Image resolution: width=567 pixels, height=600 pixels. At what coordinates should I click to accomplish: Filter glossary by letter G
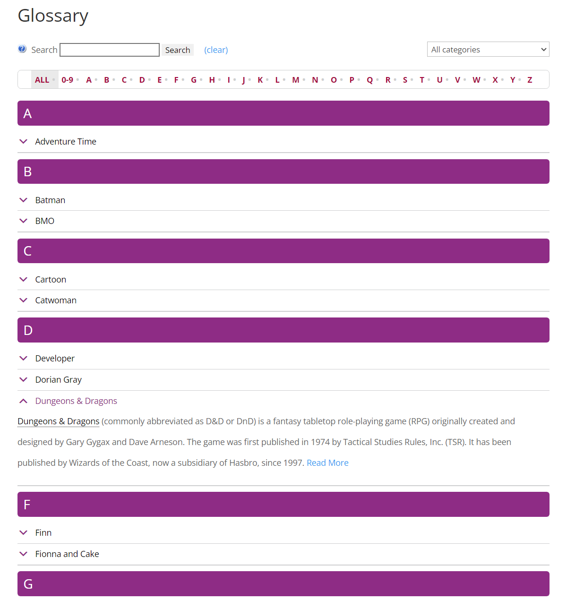pyautogui.click(x=194, y=80)
